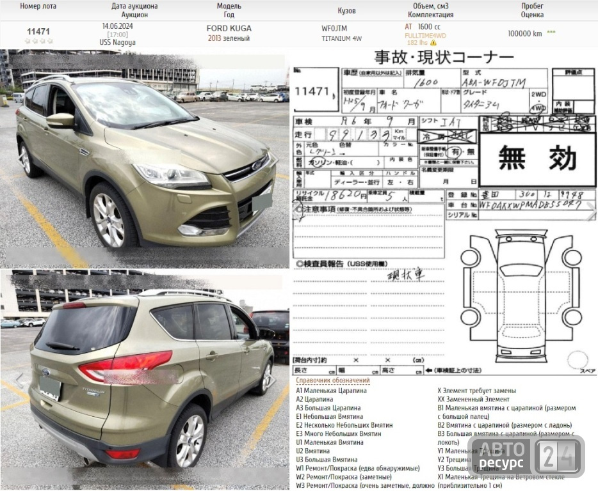Click the AT transmission label
Viewport: 598px width, 491px height.
point(408,27)
